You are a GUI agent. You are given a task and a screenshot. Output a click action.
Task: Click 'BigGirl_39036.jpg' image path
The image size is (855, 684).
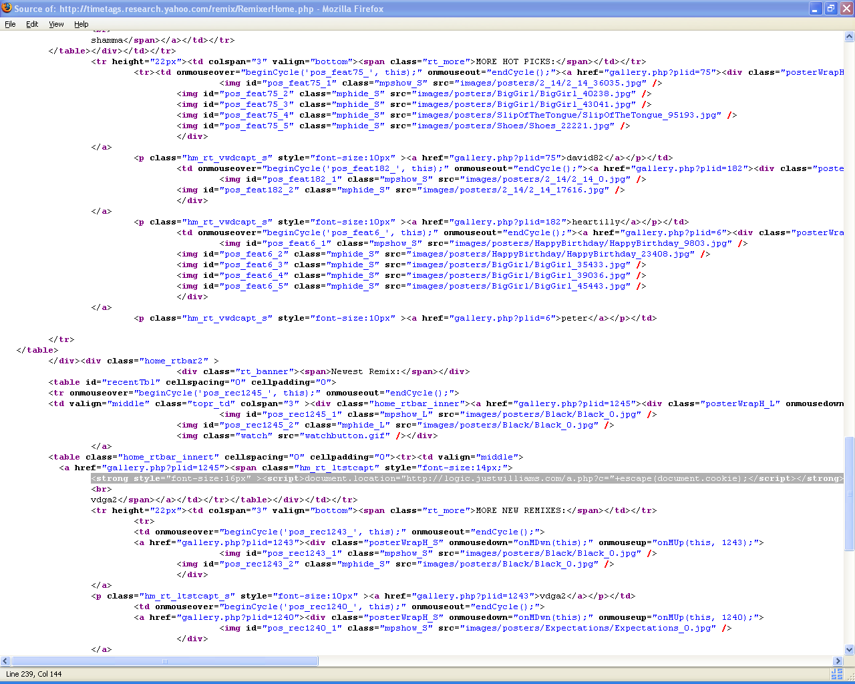[580, 275]
